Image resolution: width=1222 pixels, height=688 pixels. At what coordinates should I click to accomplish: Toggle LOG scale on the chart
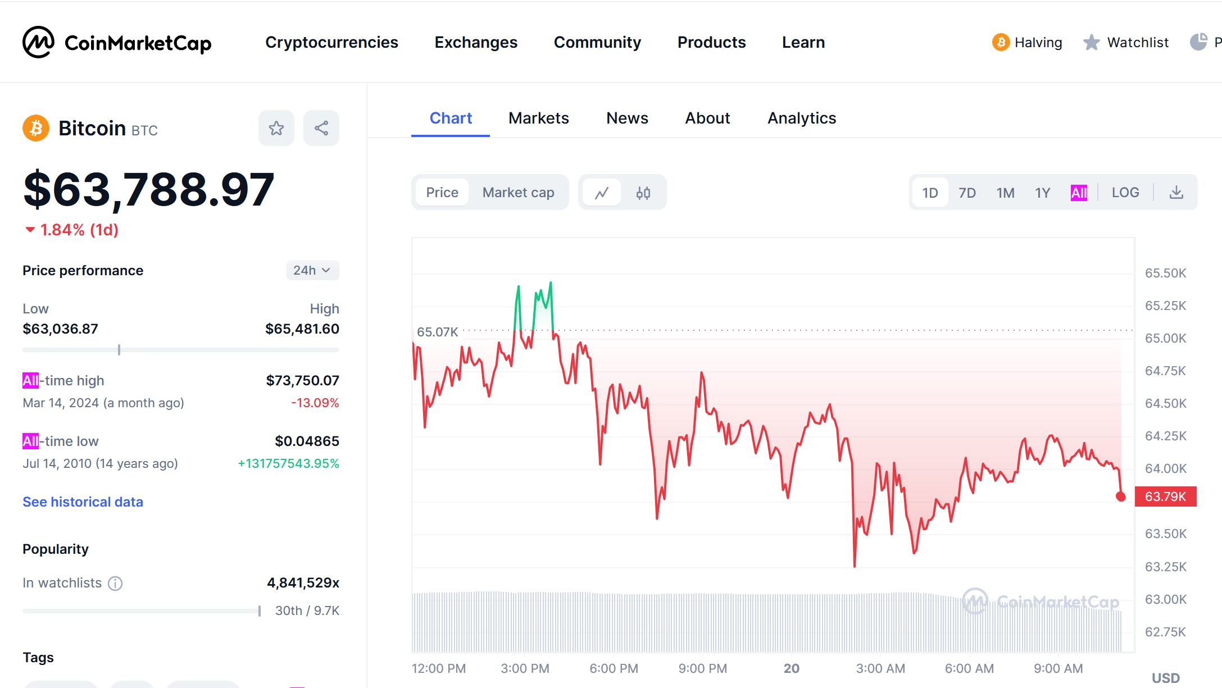pyautogui.click(x=1125, y=193)
